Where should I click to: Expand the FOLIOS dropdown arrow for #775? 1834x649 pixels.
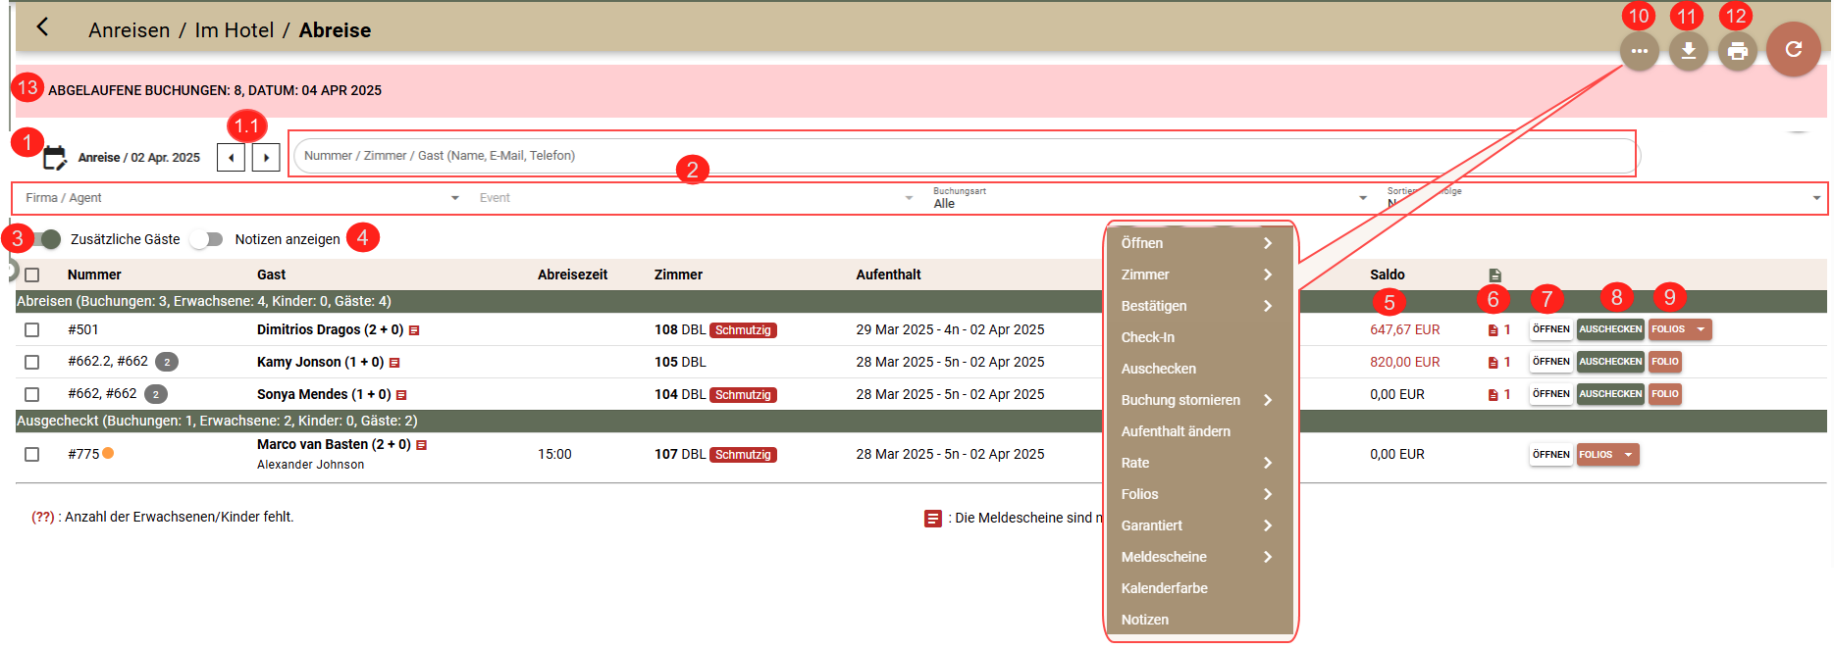coord(1628,455)
